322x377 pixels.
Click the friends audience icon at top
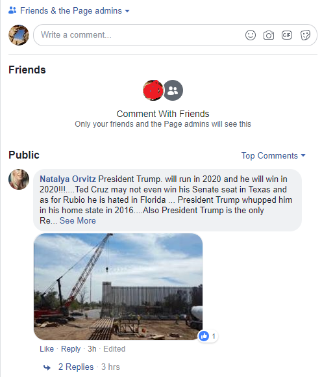click(12, 10)
